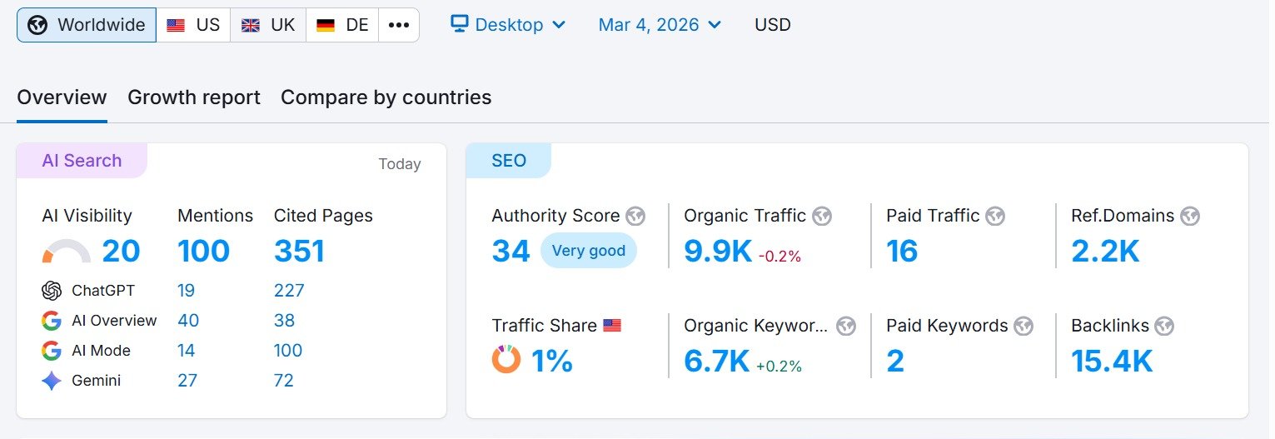Click the Gemini sparkle icon

coord(52,381)
